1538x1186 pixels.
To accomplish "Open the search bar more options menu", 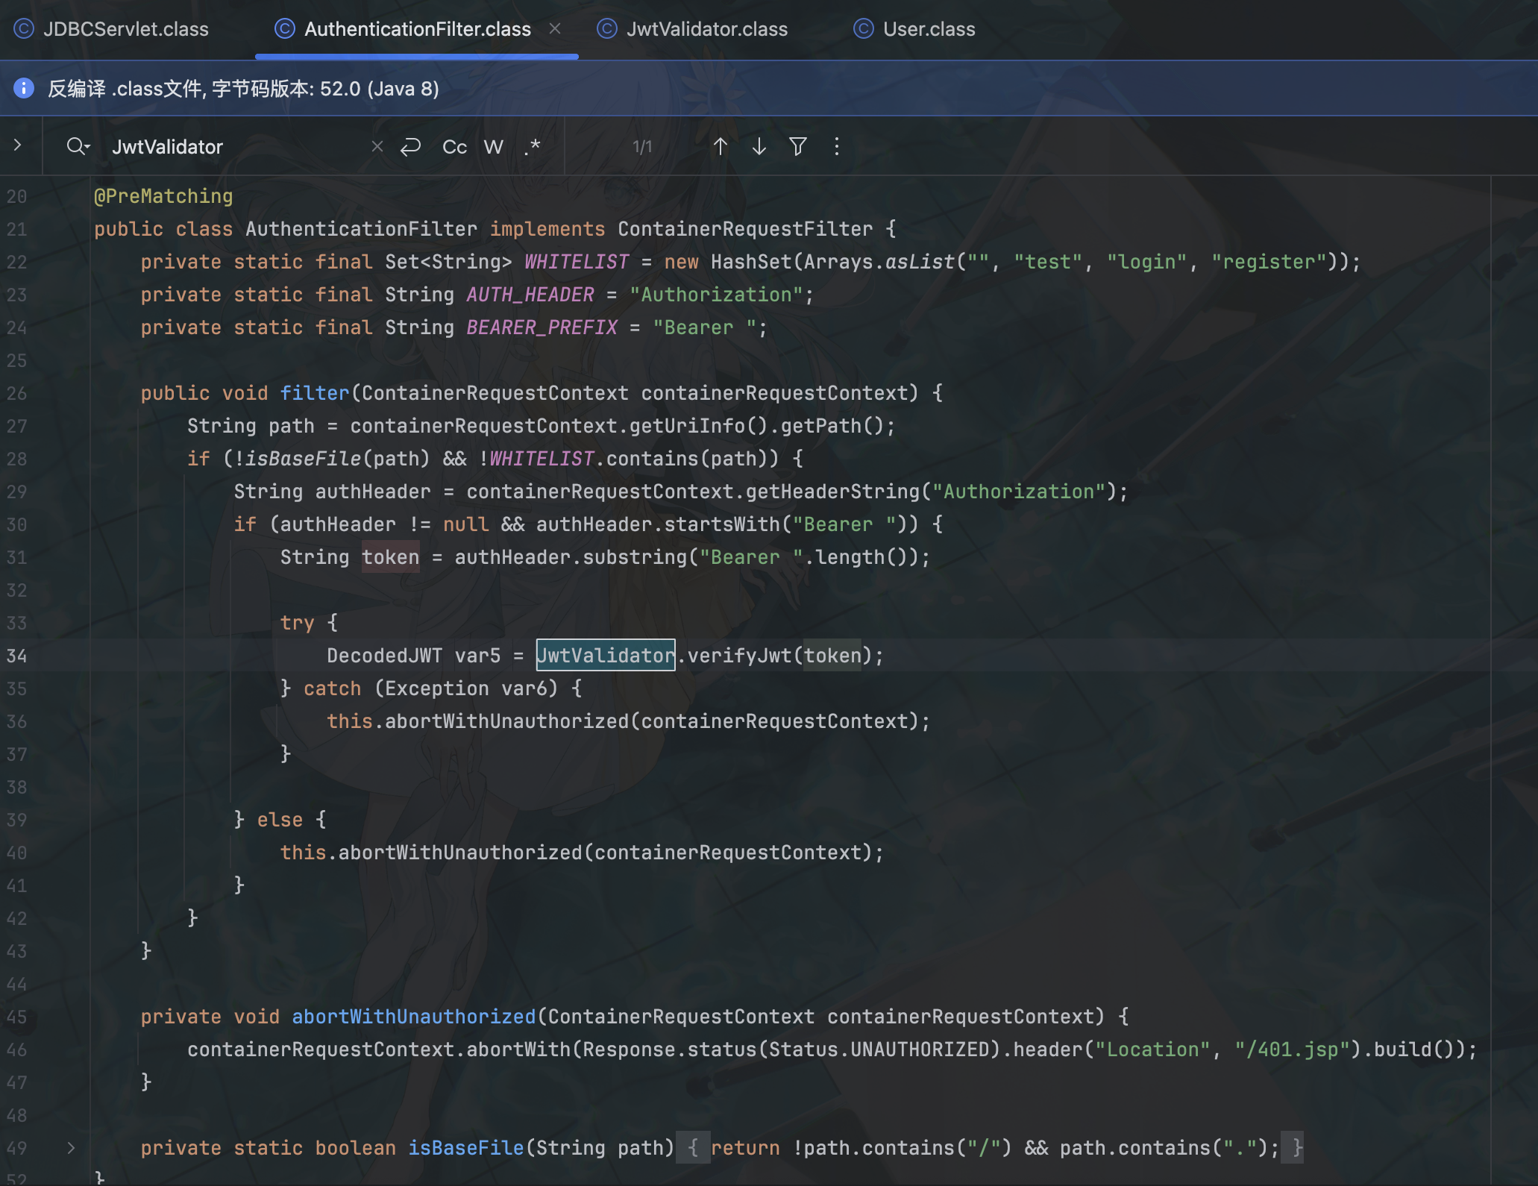I will point(836,146).
